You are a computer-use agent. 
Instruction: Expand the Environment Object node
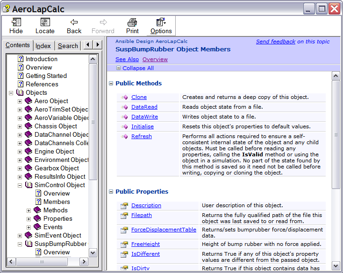point(20,160)
